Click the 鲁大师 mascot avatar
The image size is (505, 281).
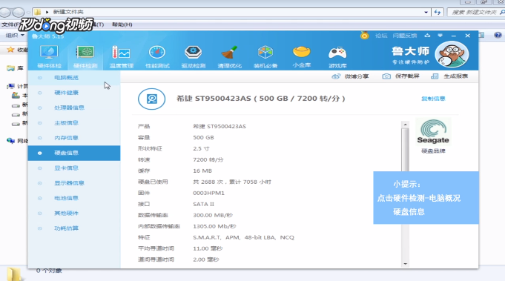pyautogui.click(x=452, y=54)
